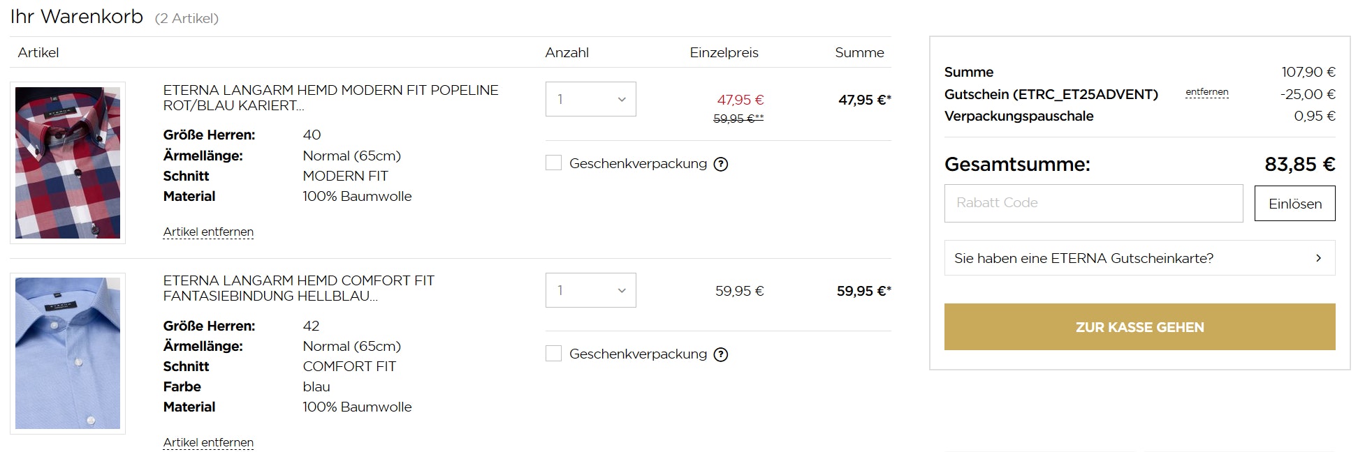
Task: Enable gift wrapping for the light blue shirt
Action: tap(553, 354)
